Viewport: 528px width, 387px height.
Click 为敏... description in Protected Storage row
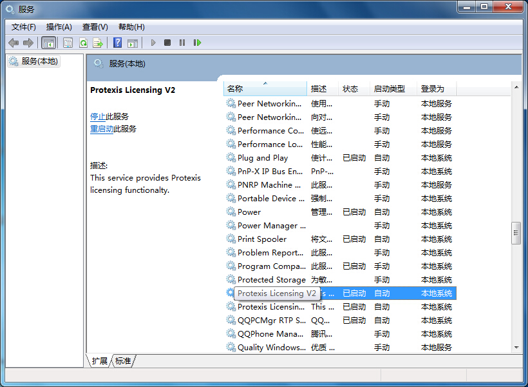(321, 280)
